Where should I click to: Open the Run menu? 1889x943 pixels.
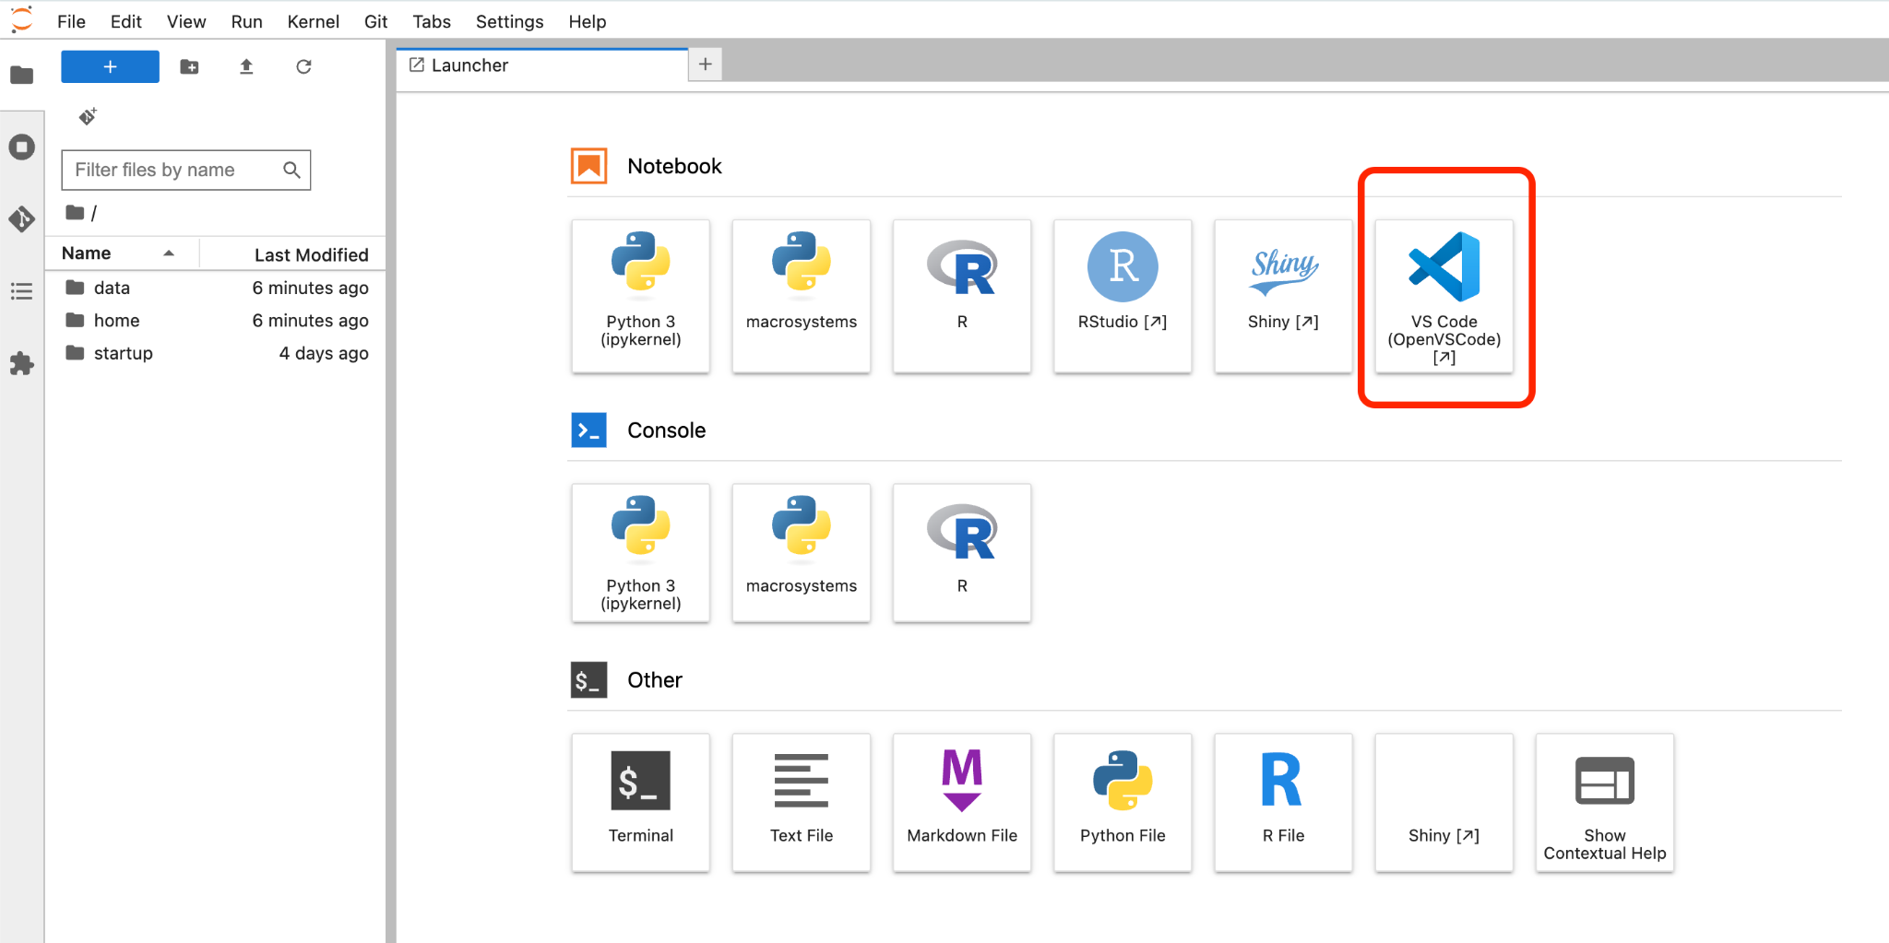(x=246, y=21)
